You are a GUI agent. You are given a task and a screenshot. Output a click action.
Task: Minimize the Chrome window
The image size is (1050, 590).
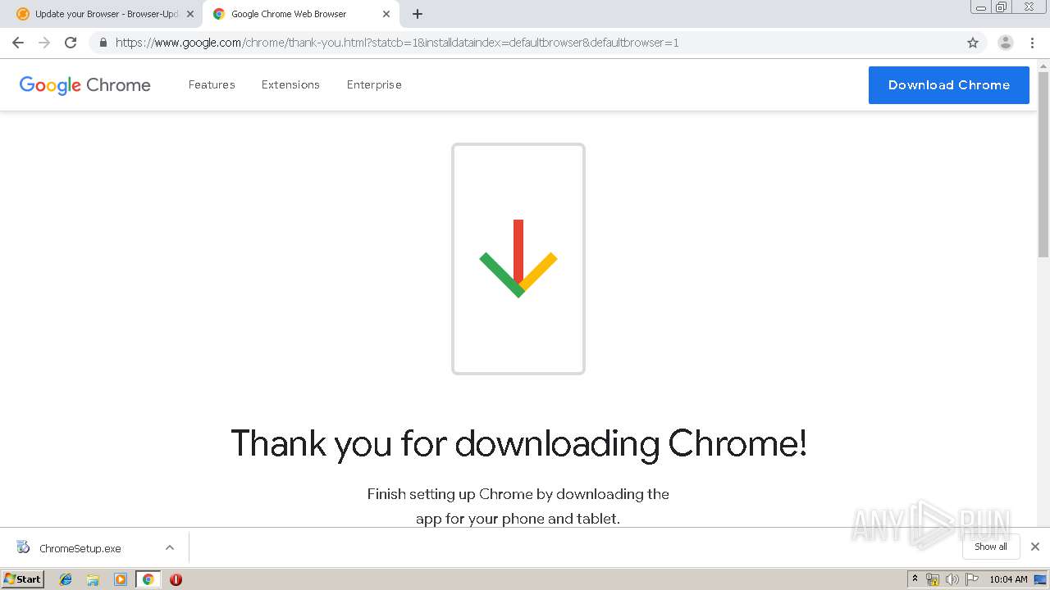pos(980,7)
